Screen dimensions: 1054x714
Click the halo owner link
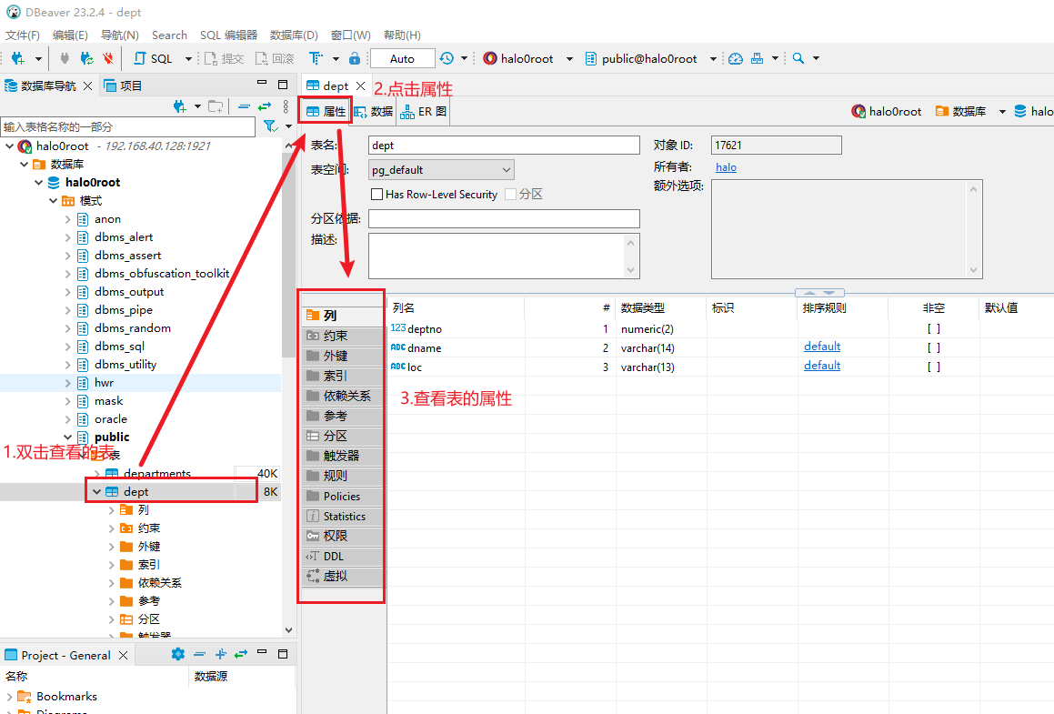coord(726,166)
